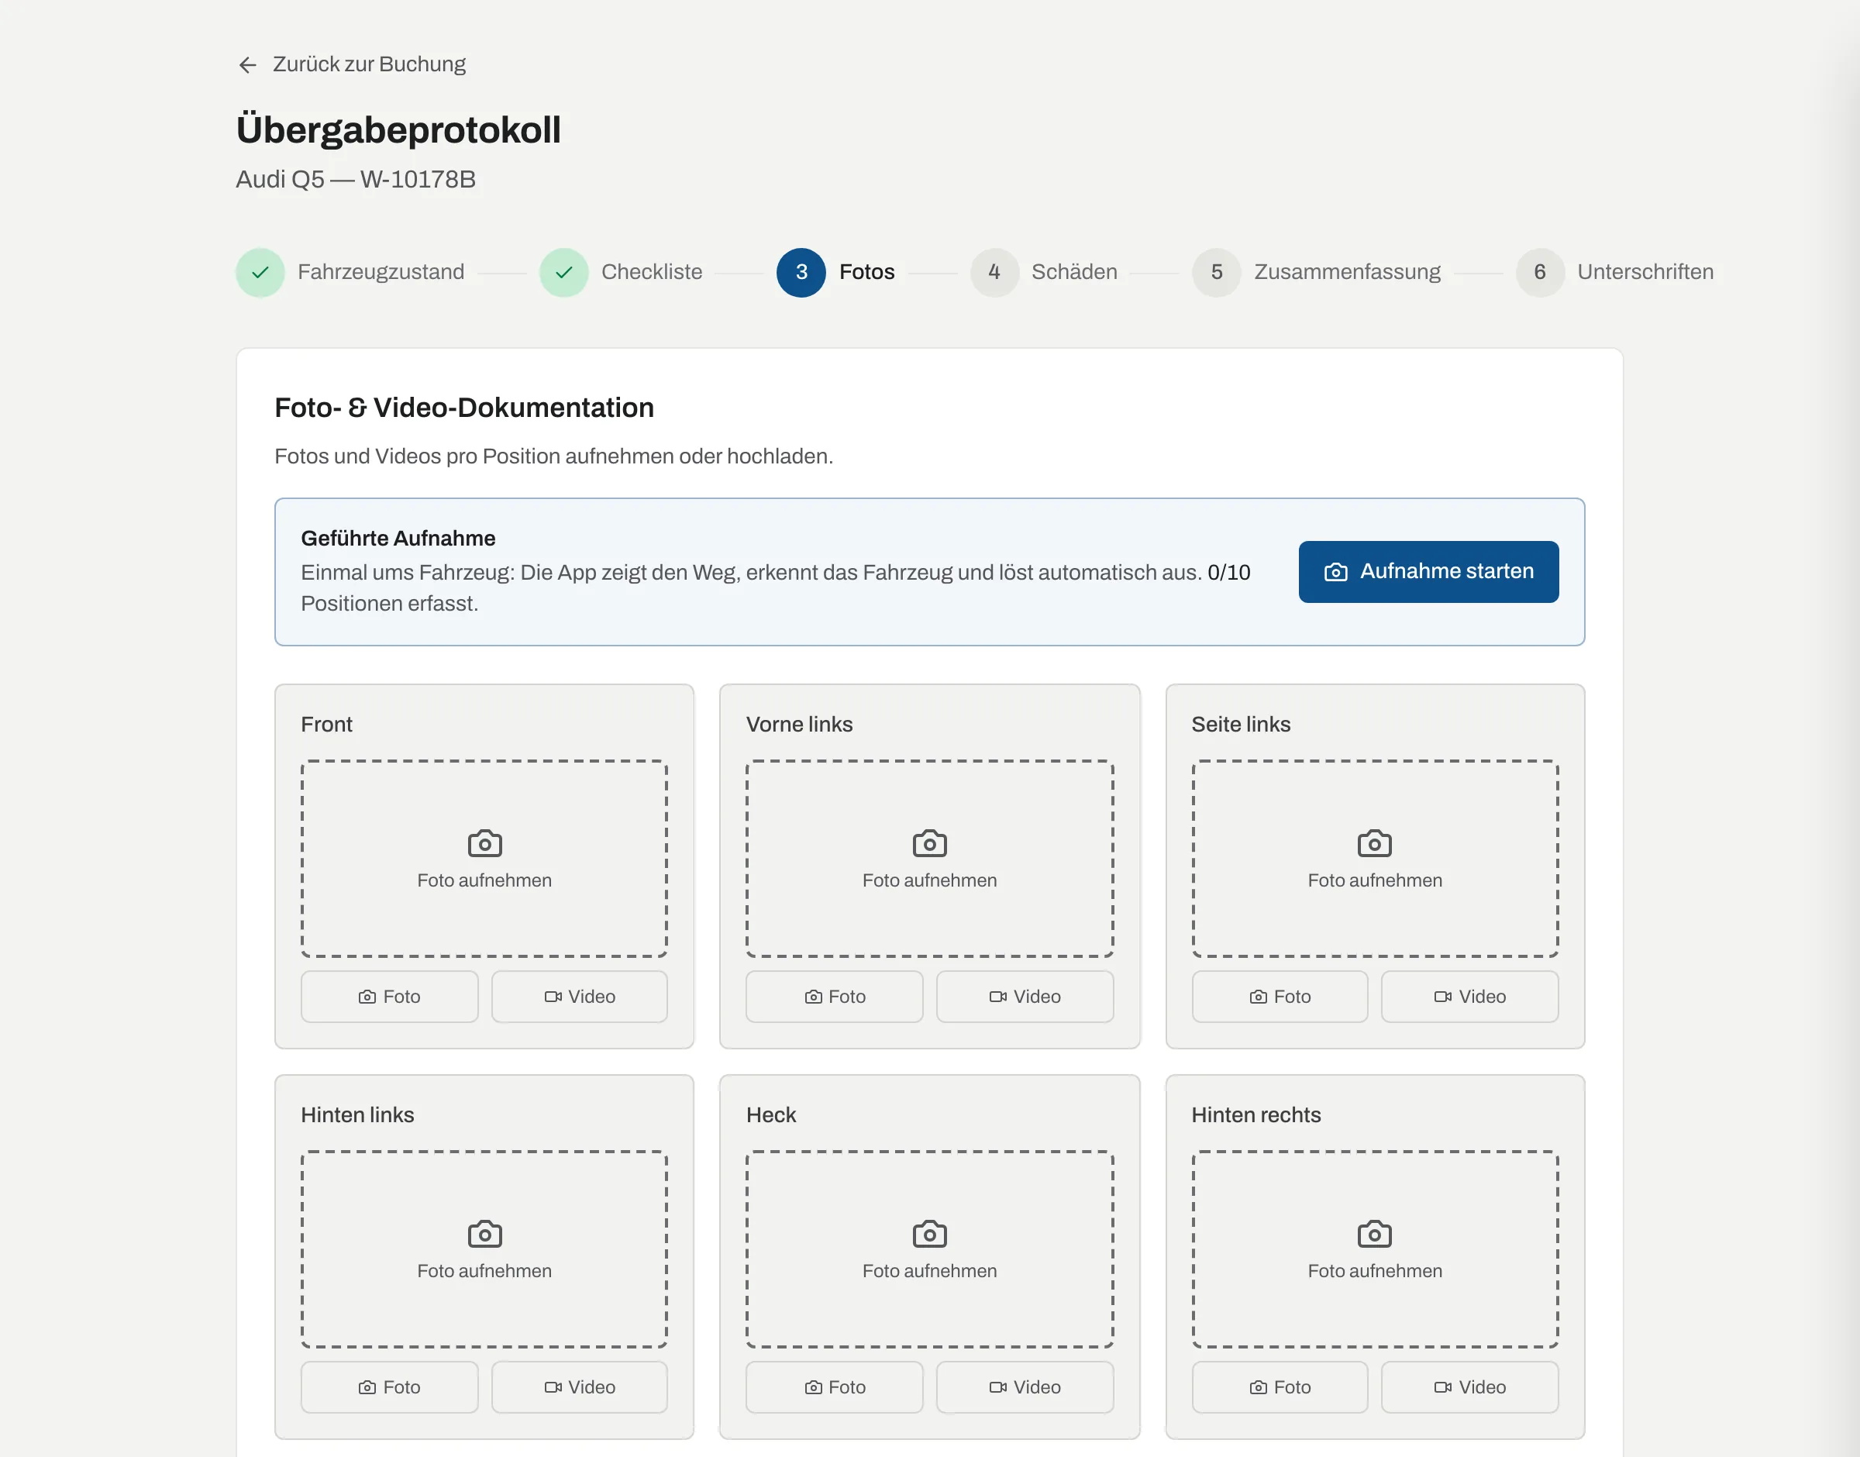Open the Zurück zur Buchung link
1860x1457 pixels.
click(x=351, y=65)
